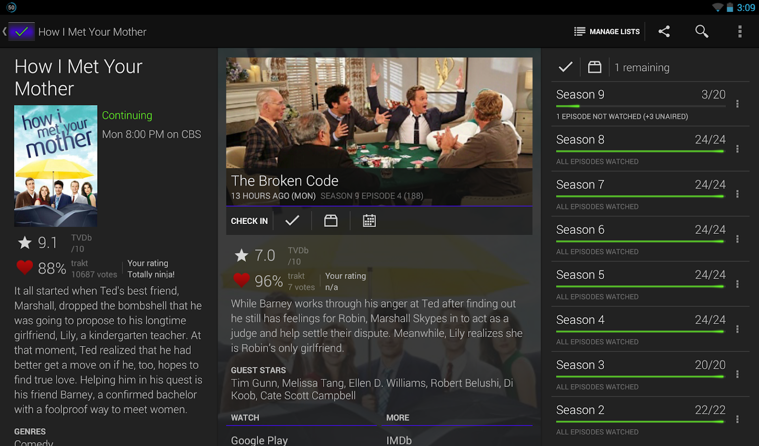
Task: Tap the guest stars list beginning Tim Gunn
Action: coord(372,390)
